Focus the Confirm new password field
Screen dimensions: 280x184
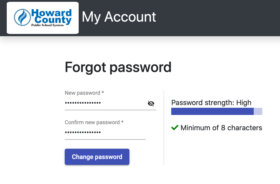(105, 132)
